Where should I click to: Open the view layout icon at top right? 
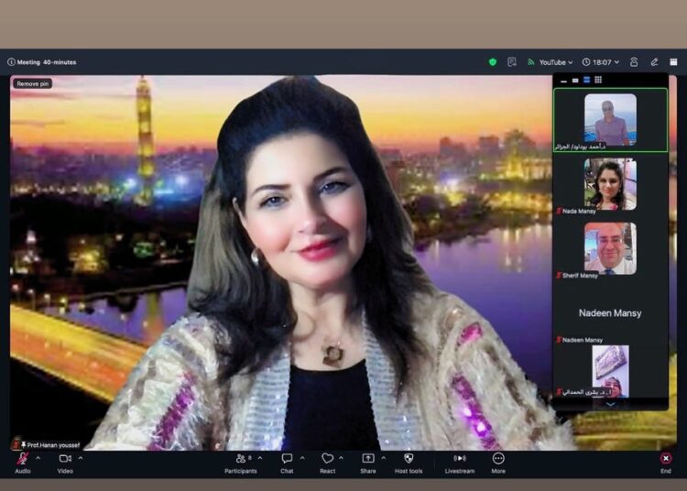tap(673, 62)
